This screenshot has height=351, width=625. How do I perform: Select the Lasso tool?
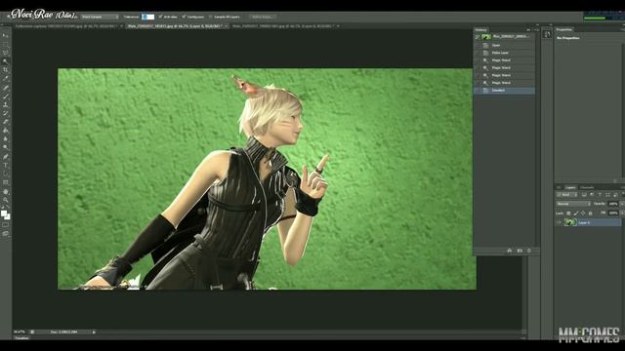[x=5, y=53]
